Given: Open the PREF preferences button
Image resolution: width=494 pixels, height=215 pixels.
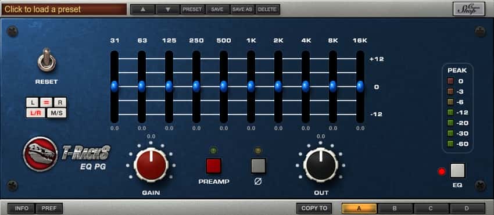Looking at the screenshot, I should (49, 208).
